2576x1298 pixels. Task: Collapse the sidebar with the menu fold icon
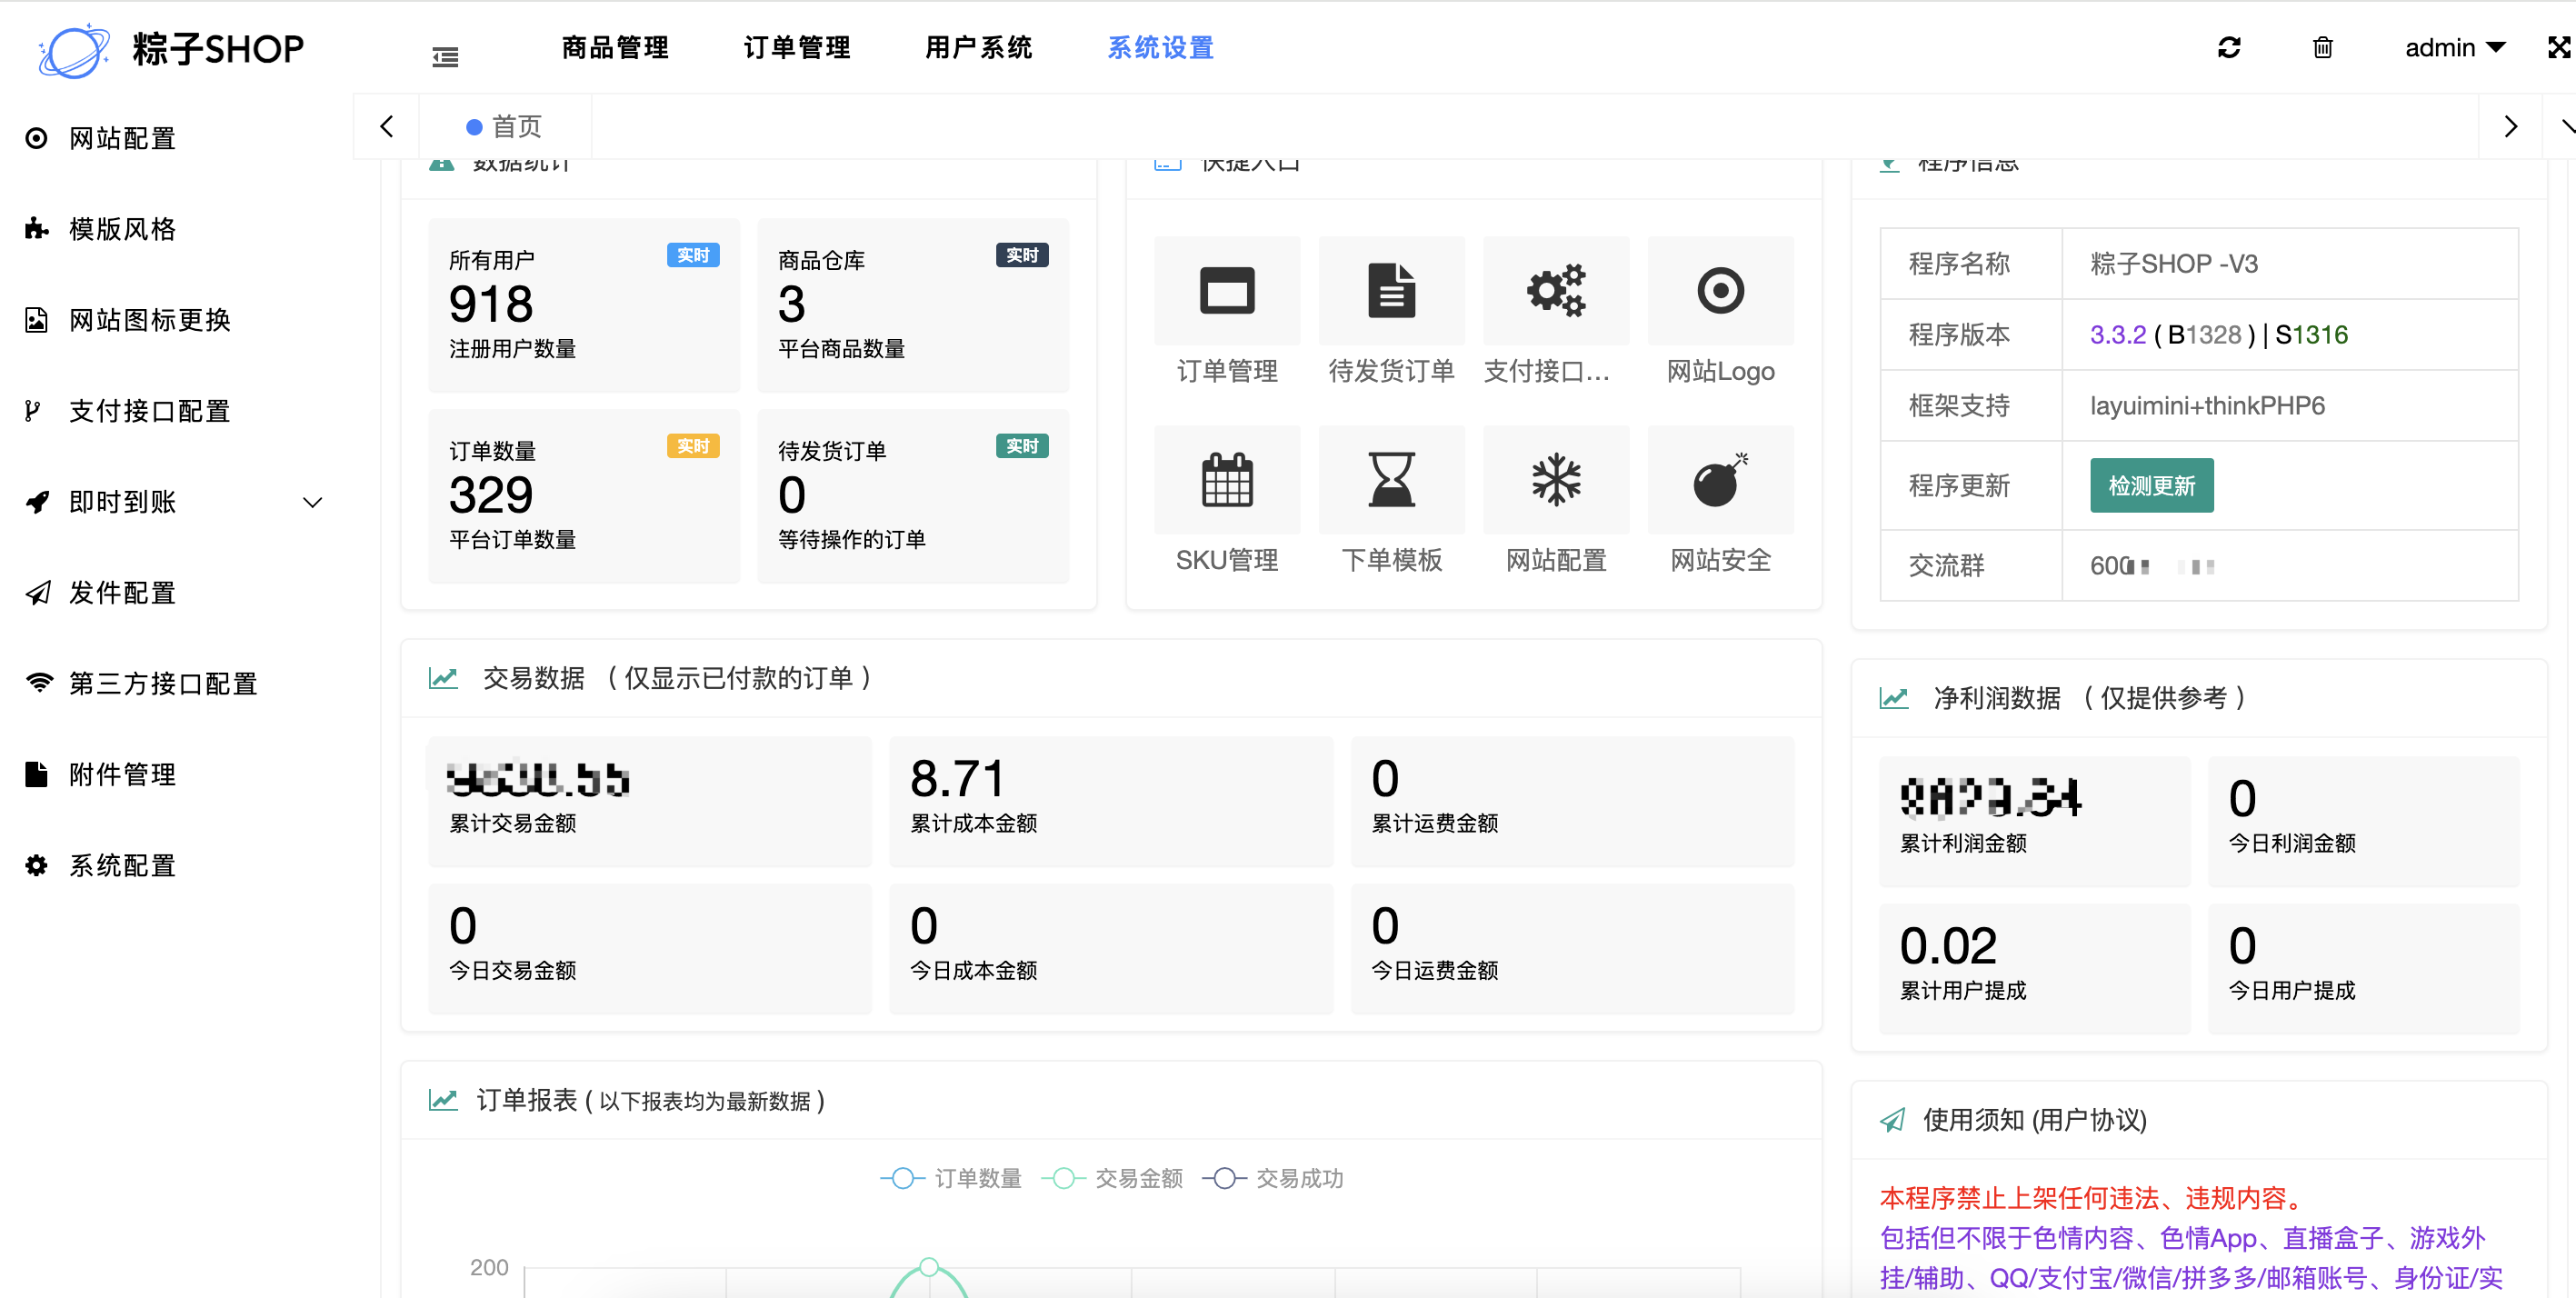[445, 57]
